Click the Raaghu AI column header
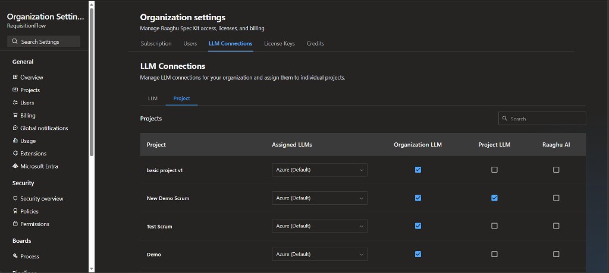 [556, 145]
